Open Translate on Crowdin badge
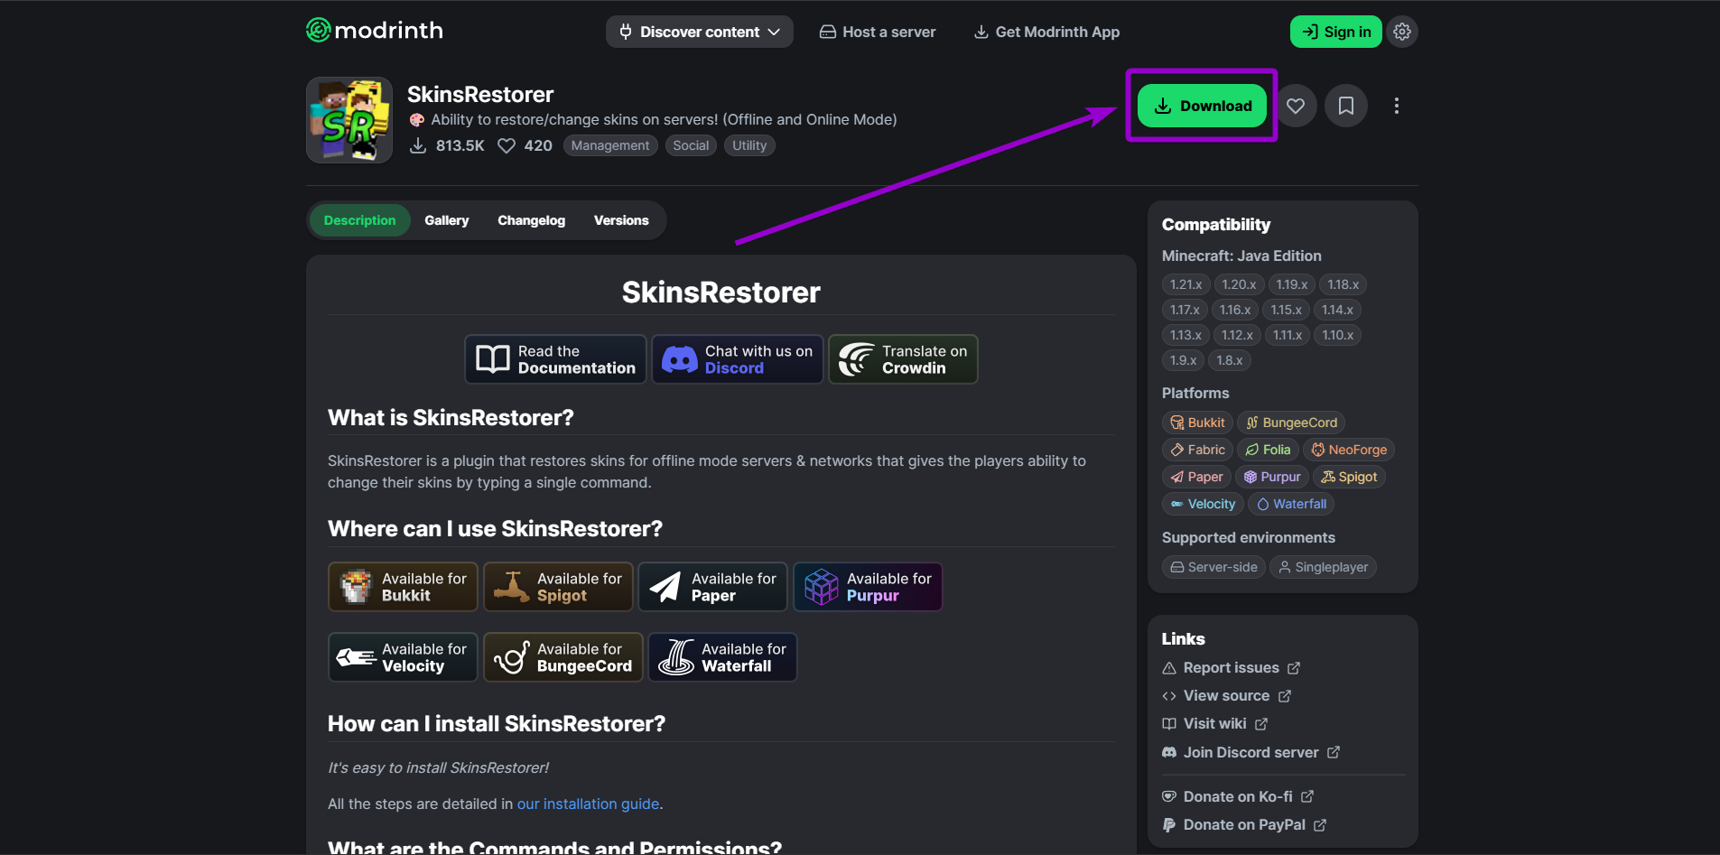1720x855 pixels. (x=903, y=359)
